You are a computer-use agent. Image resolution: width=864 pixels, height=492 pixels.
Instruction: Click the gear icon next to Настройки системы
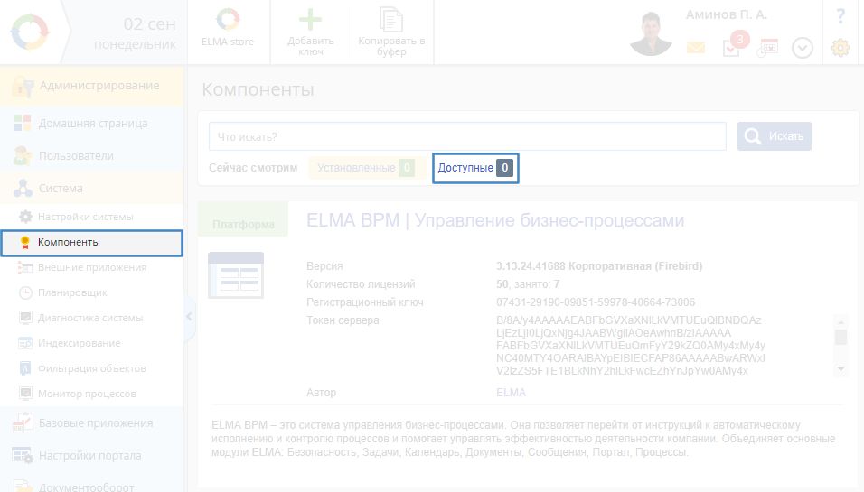25,217
